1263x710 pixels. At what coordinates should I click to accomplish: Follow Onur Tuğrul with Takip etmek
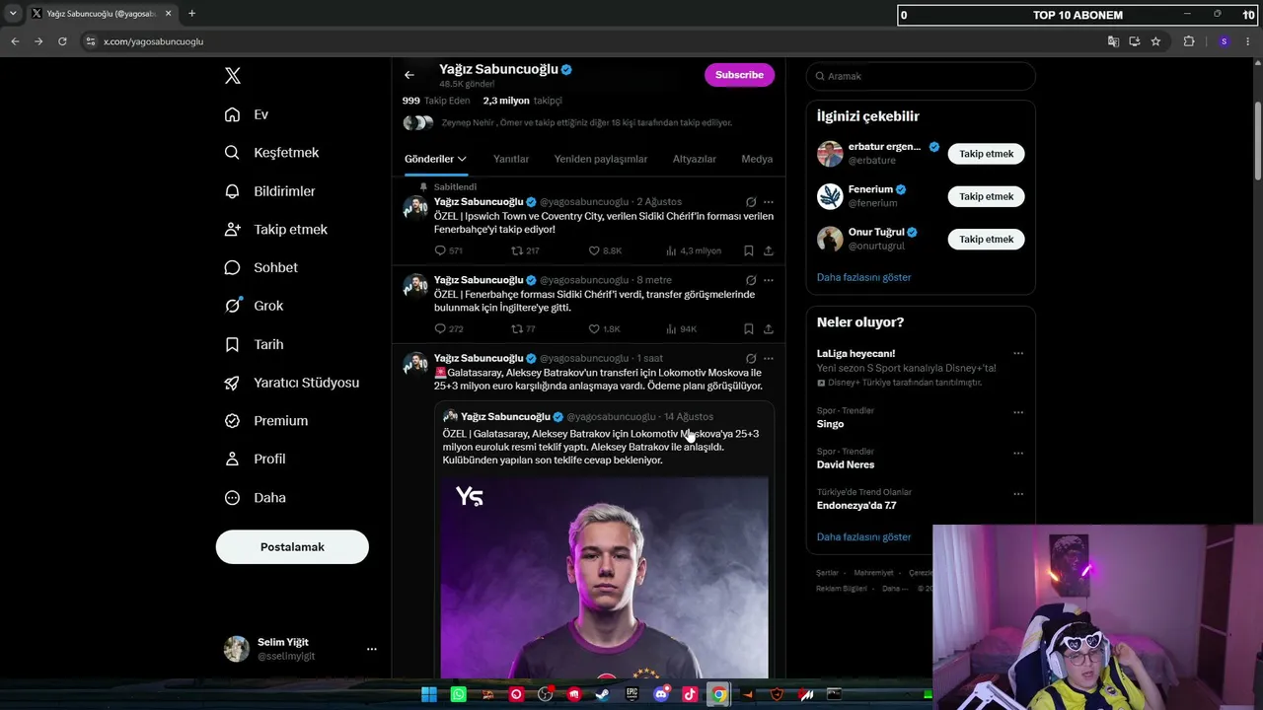(x=986, y=239)
